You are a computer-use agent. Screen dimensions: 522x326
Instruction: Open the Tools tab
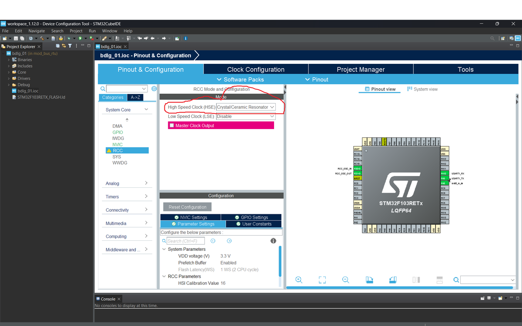click(465, 70)
